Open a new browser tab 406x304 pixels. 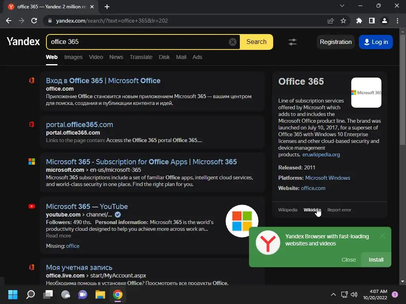[x=107, y=7]
